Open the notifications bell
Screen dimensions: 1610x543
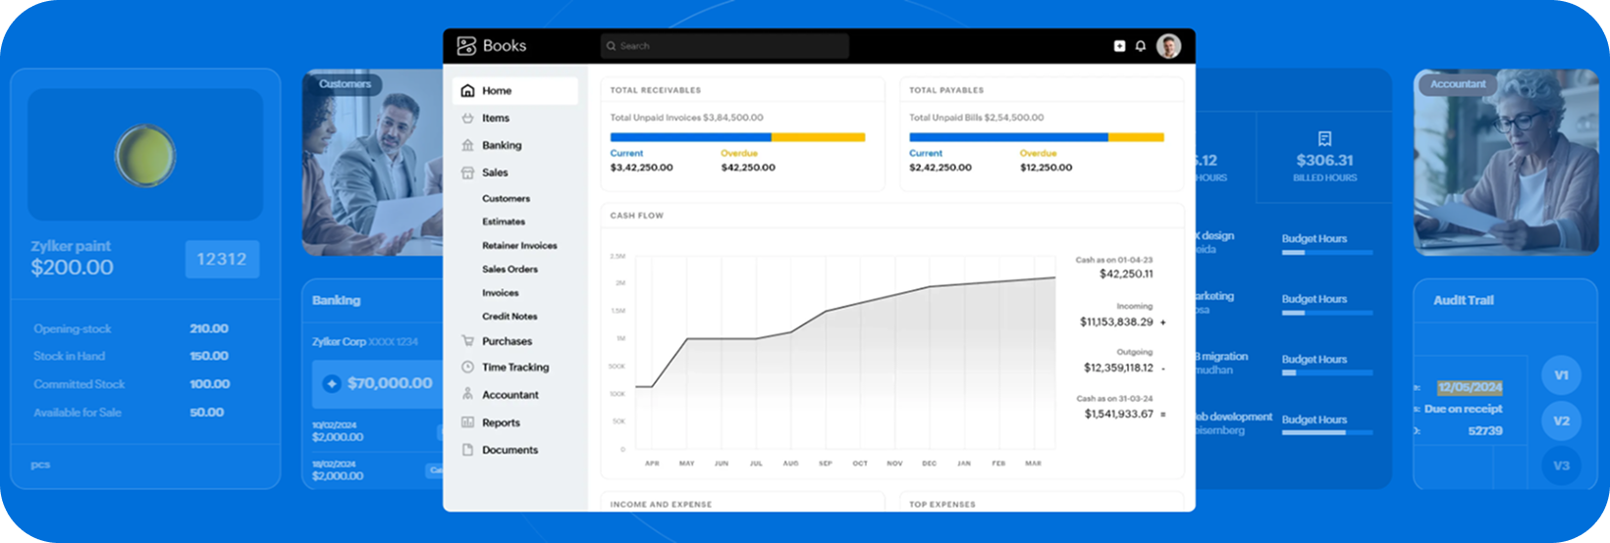(1141, 46)
